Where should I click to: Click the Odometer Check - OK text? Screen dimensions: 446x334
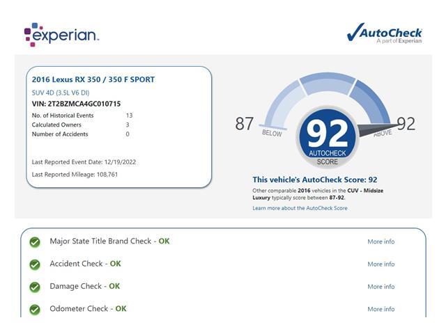(88, 309)
